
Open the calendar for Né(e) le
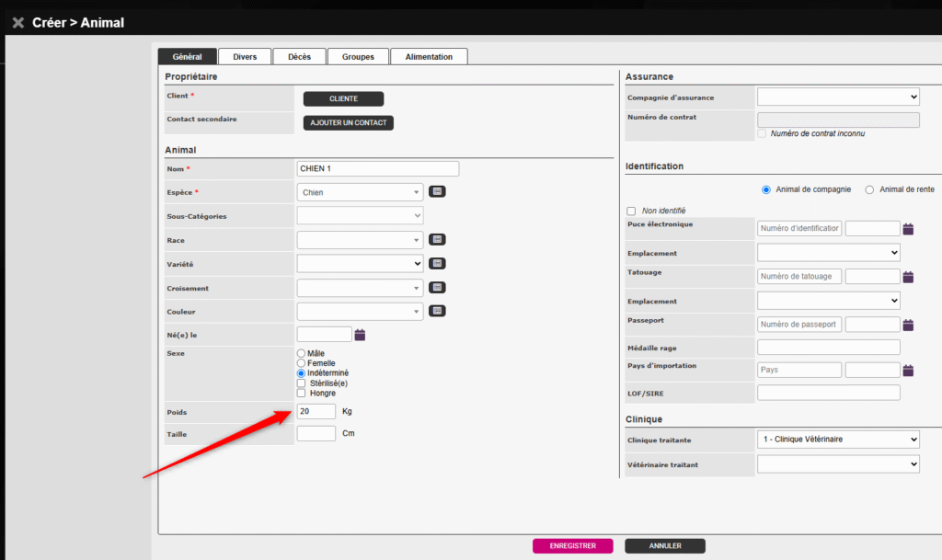pyautogui.click(x=360, y=335)
